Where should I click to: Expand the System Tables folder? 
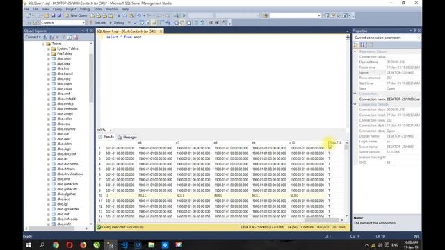(49, 49)
